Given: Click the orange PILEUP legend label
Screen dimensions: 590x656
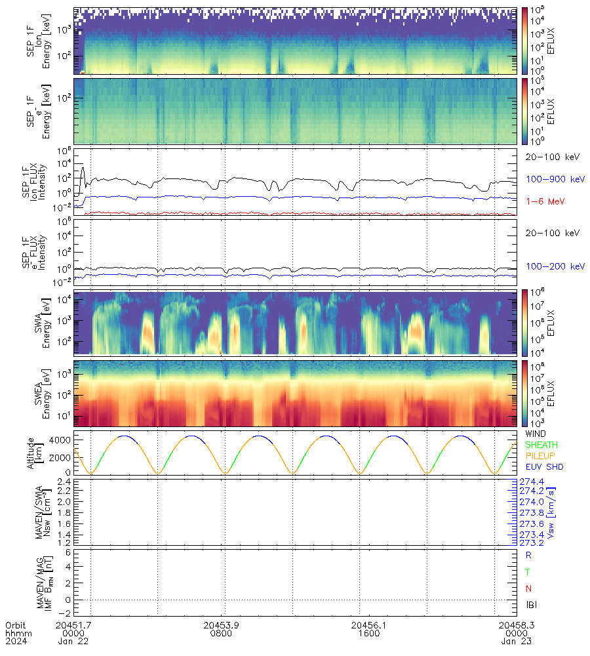Looking at the screenshot, I should click(541, 457).
